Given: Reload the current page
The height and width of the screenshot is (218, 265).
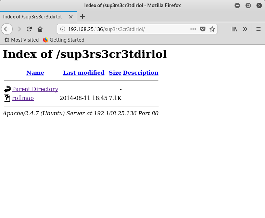Looking at the screenshot, I should (x=29, y=29).
